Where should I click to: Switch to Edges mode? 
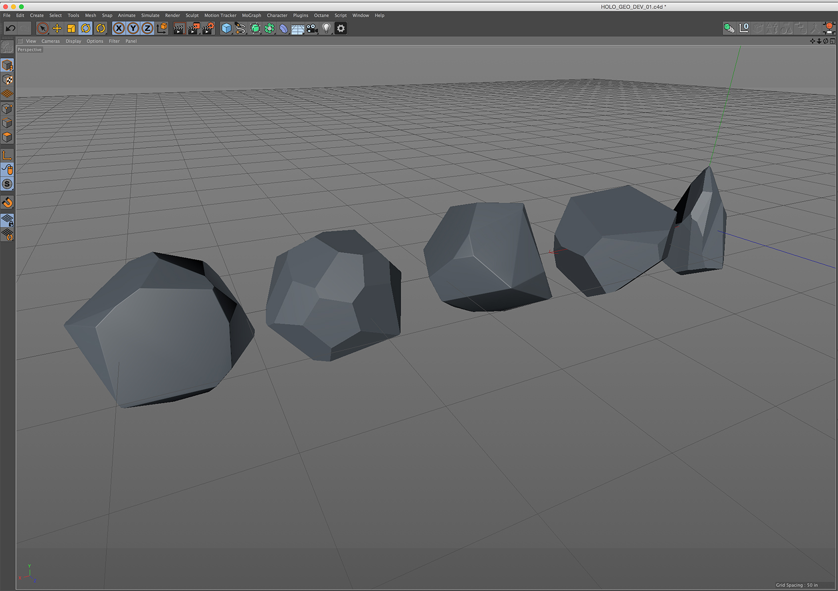click(x=7, y=123)
